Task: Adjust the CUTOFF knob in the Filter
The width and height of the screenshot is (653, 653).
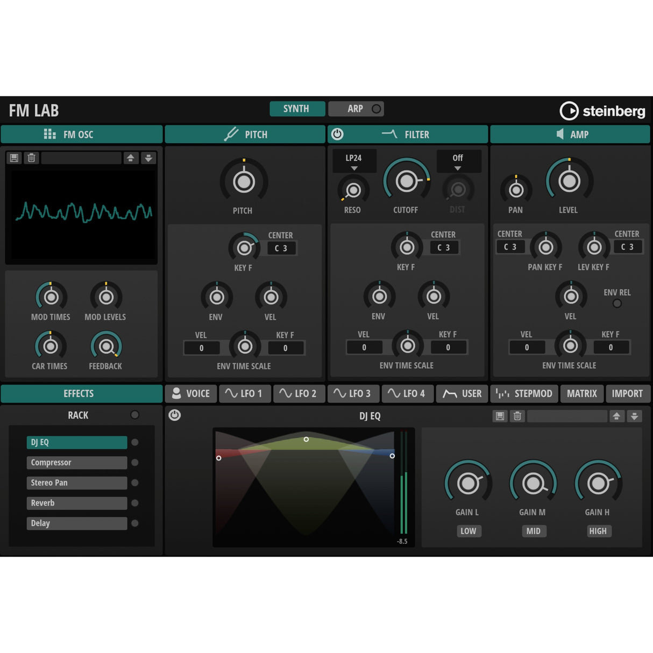Action: click(406, 180)
